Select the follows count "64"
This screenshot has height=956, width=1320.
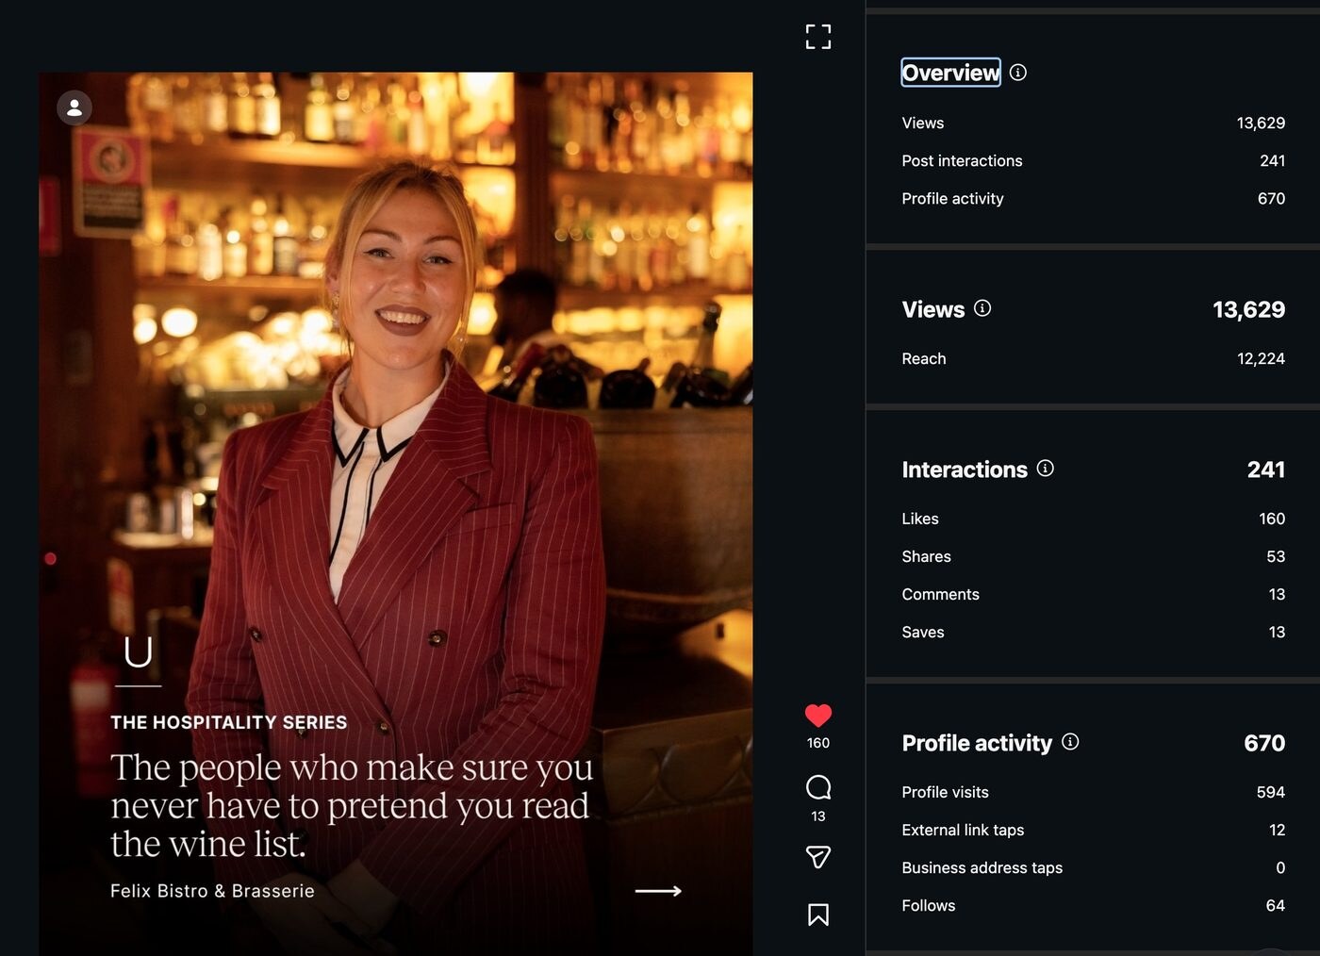(1276, 905)
